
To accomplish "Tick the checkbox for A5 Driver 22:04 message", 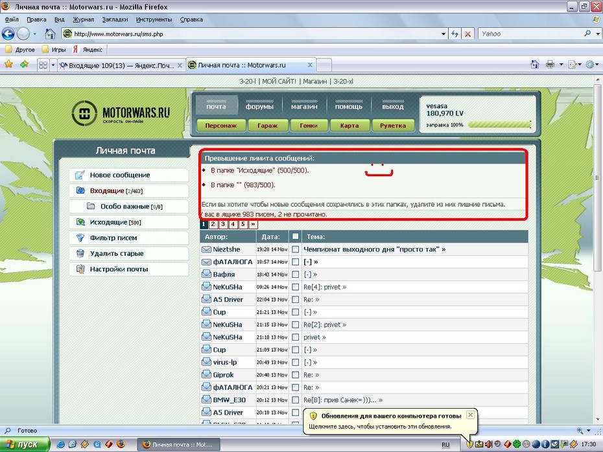I will click(x=295, y=300).
